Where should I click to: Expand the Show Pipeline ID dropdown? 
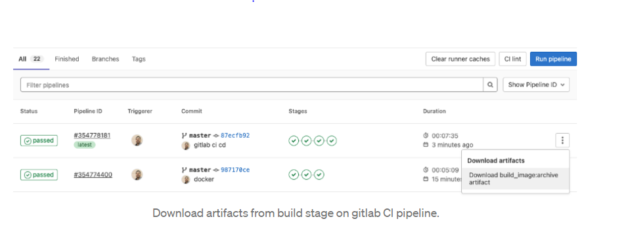pyautogui.click(x=536, y=85)
